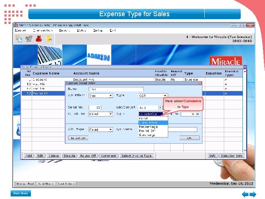Select the Vat 1% expense row
This screenshot has width=265, height=199.
pyautogui.click(x=43, y=89)
